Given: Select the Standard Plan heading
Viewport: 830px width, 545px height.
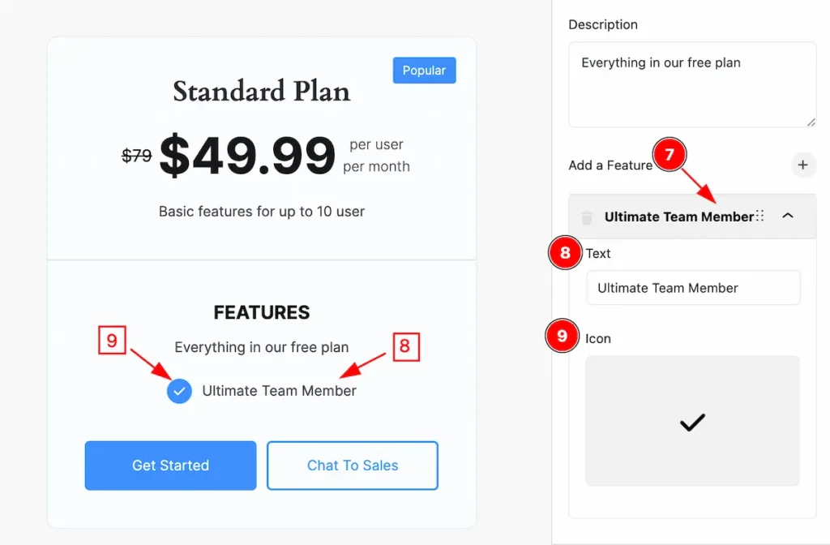Looking at the screenshot, I should (262, 91).
